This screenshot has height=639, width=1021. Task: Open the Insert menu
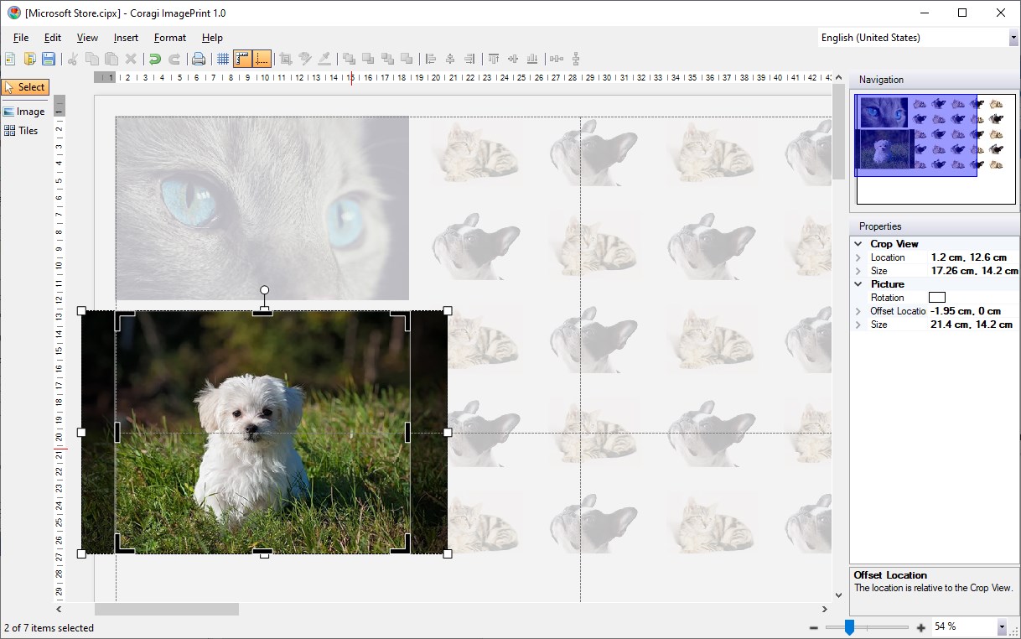tap(125, 37)
